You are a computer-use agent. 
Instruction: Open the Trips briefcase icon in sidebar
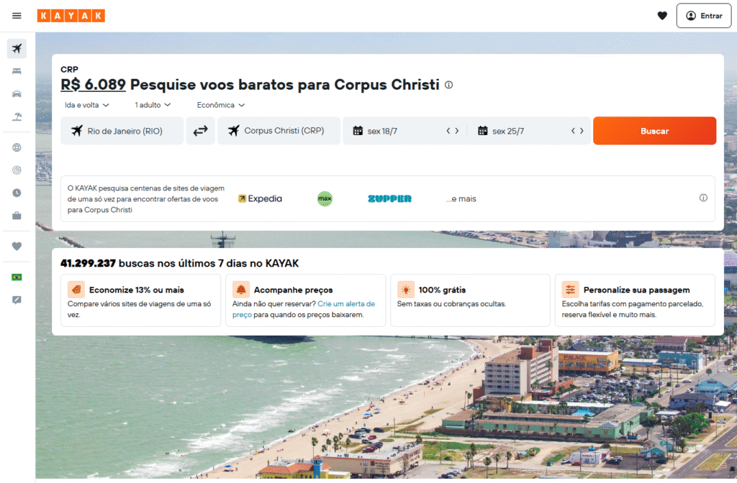(17, 216)
